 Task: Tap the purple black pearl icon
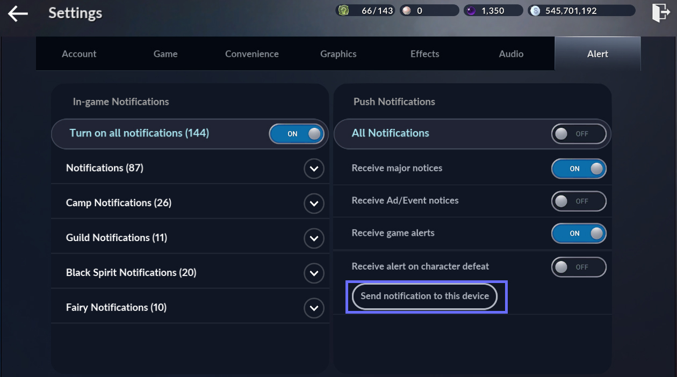[x=471, y=11]
